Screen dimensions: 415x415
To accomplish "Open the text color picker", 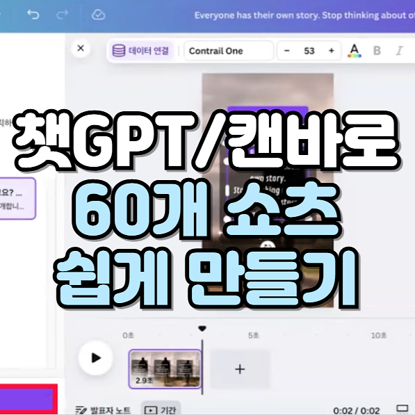I will click(x=355, y=51).
